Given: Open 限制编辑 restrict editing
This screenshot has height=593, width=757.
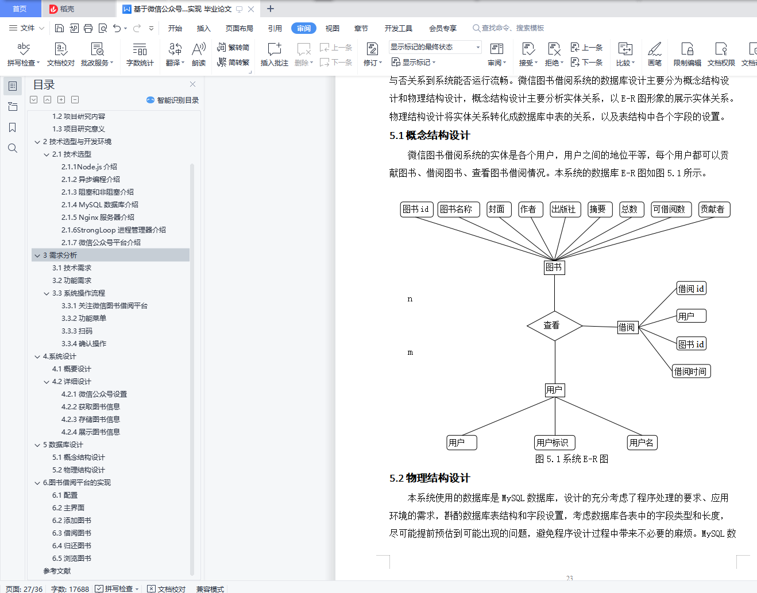Looking at the screenshot, I should [x=688, y=55].
